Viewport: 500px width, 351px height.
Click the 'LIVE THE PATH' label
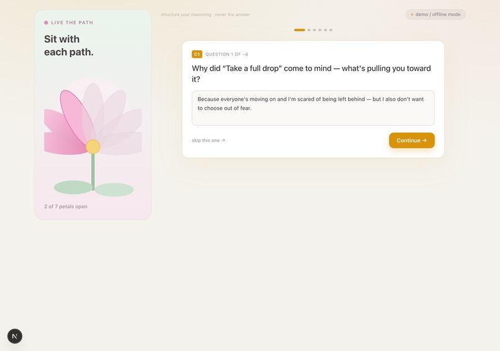(72, 22)
